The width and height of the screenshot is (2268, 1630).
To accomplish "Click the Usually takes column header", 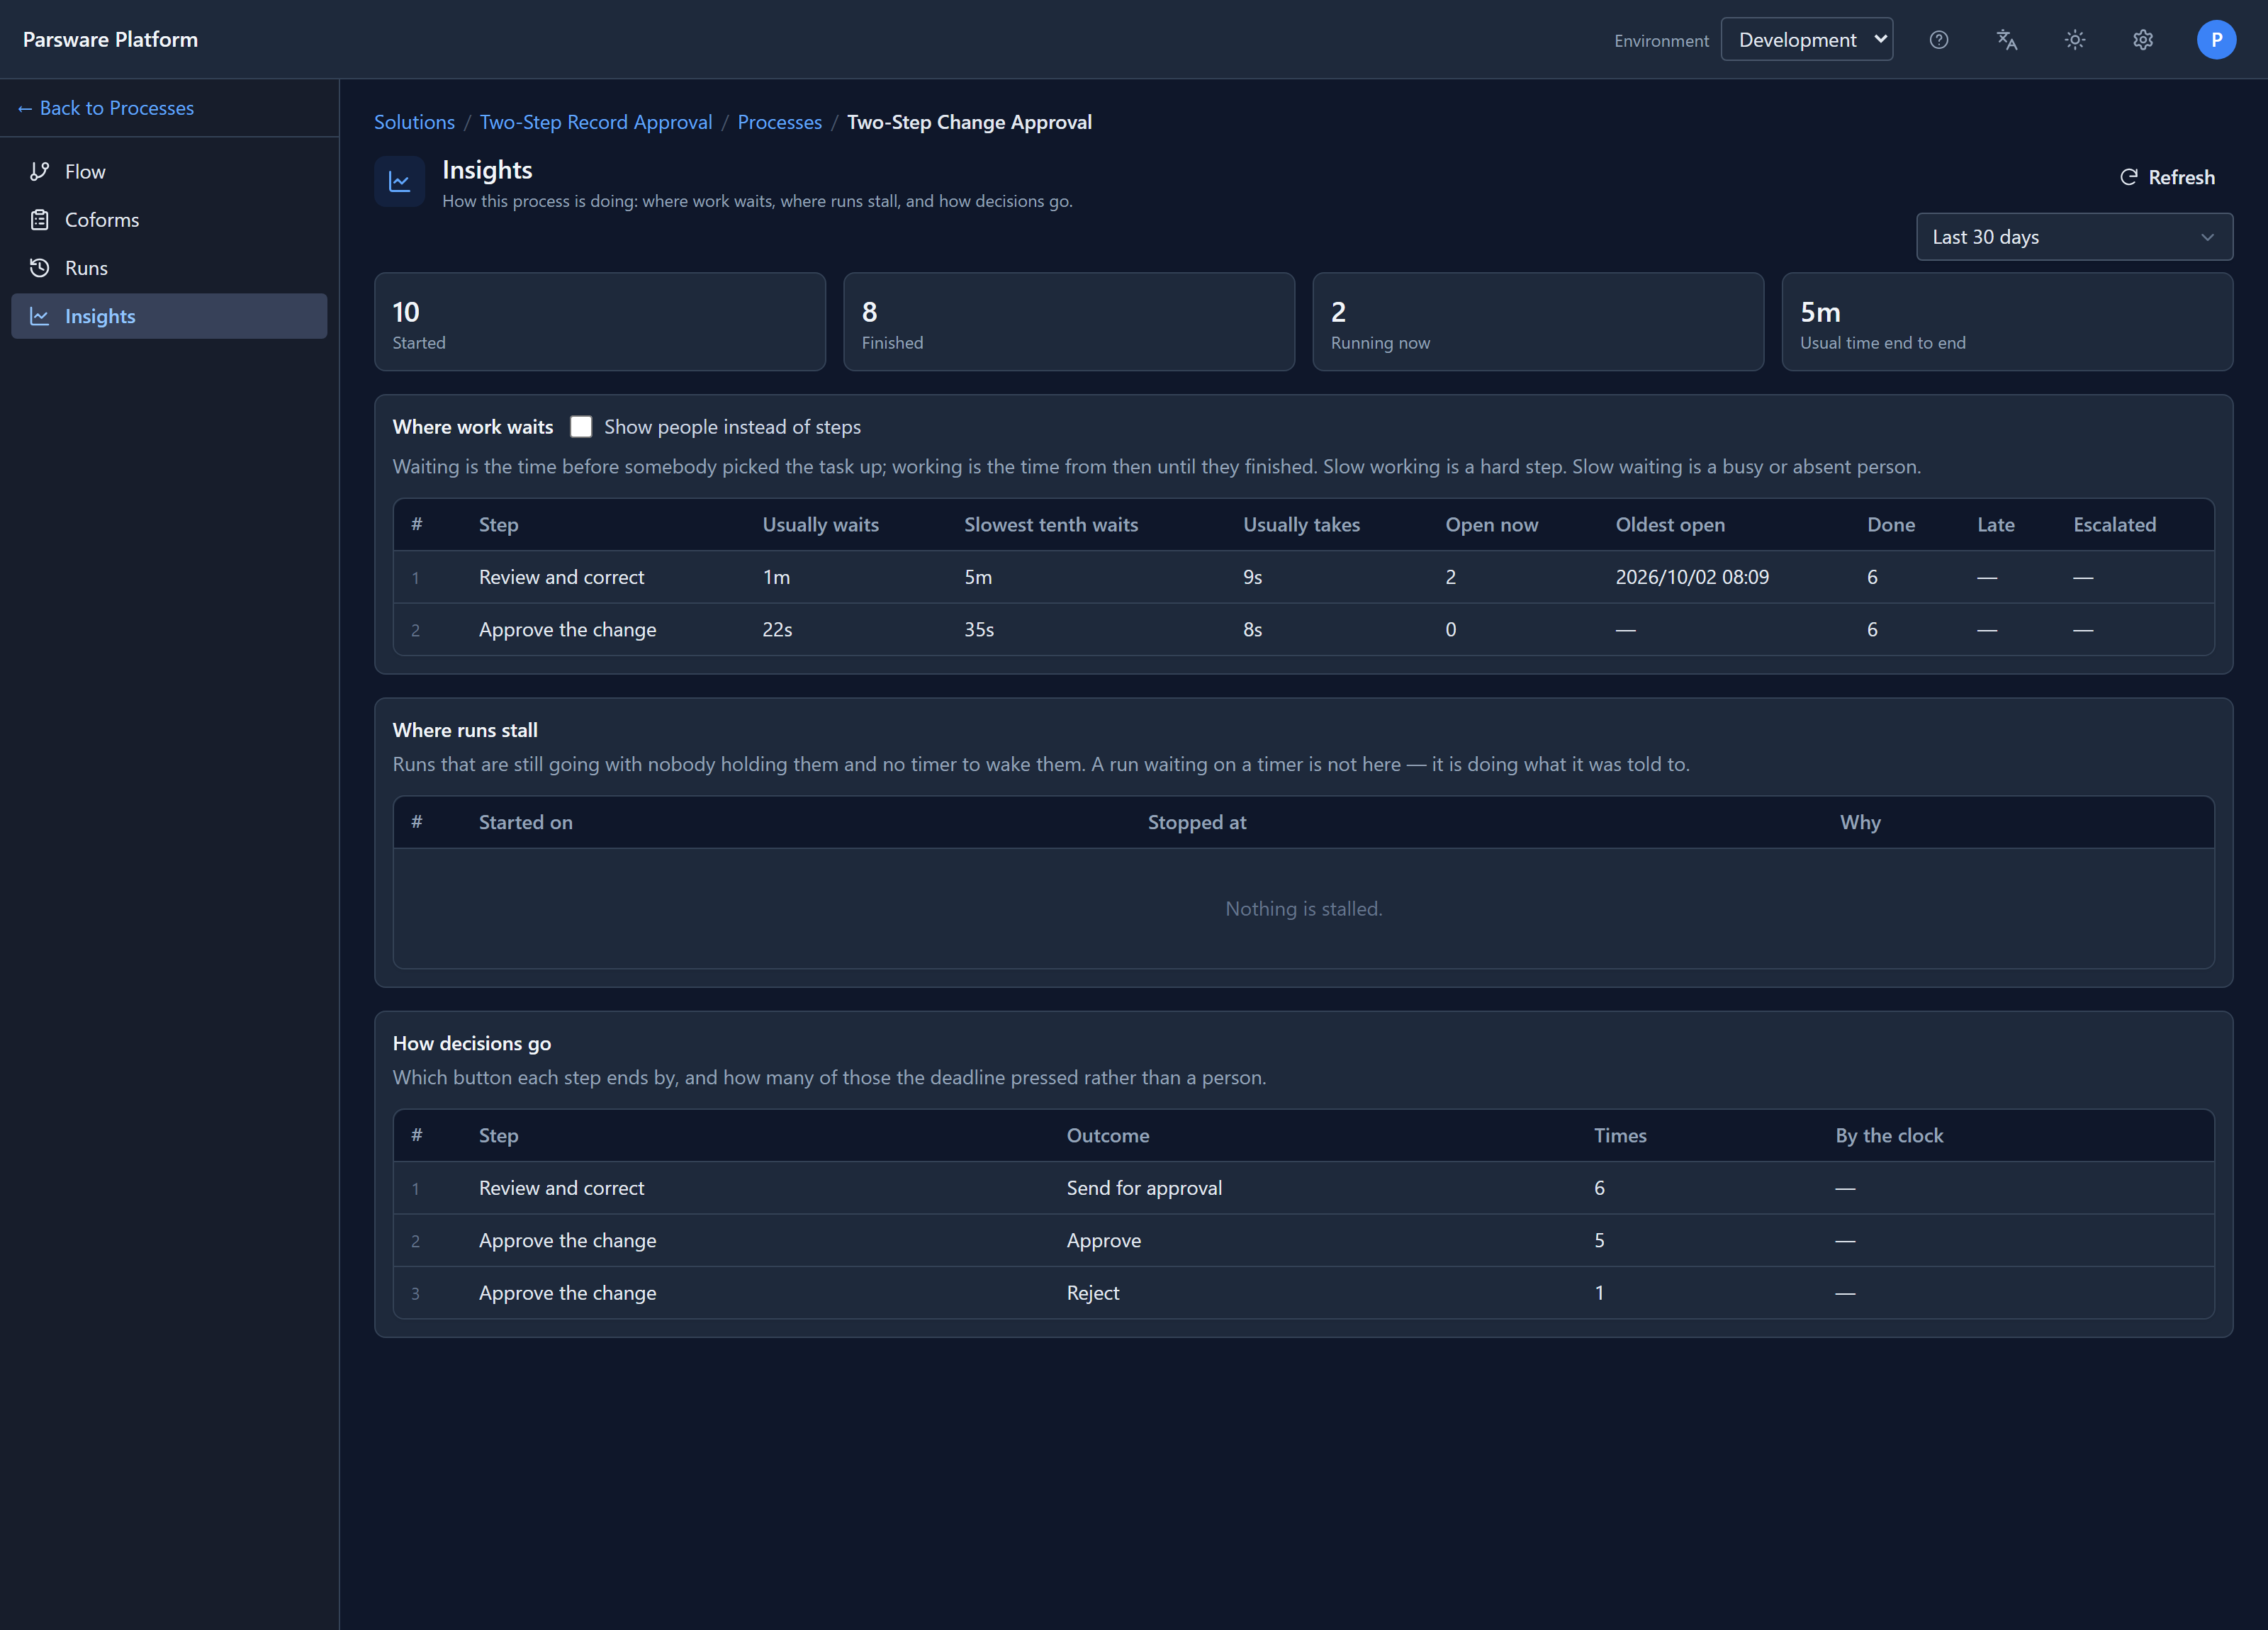I will [1301, 525].
